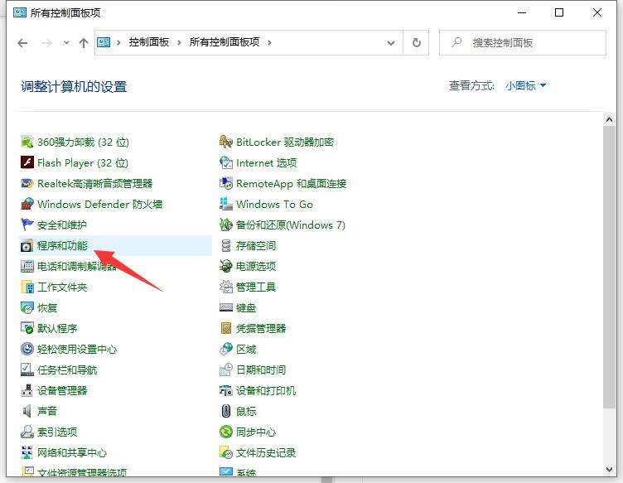Click the control panel icon in address bar
Image resolution: width=623 pixels, height=483 pixels.
104,42
